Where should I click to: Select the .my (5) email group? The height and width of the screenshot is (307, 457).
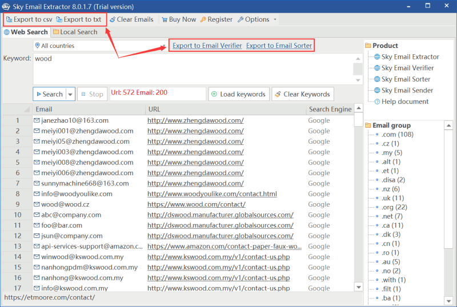click(x=392, y=152)
